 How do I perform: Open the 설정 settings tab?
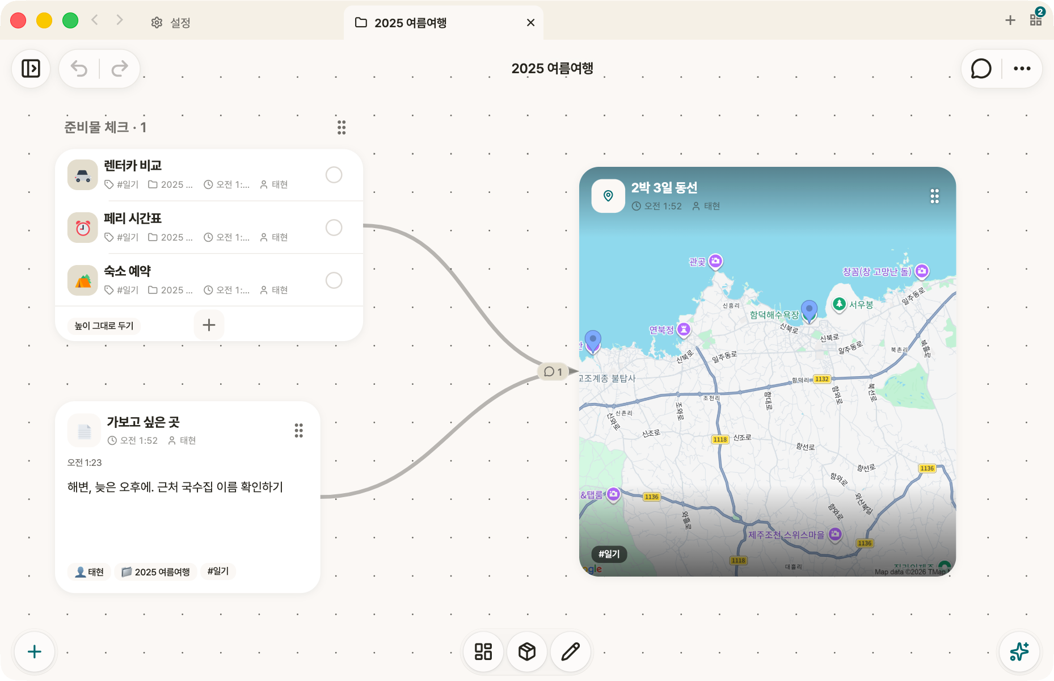pos(170,23)
